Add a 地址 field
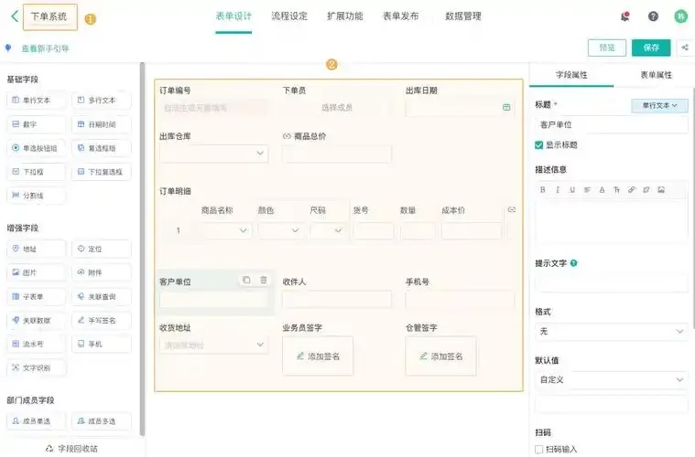 point(37,250)
